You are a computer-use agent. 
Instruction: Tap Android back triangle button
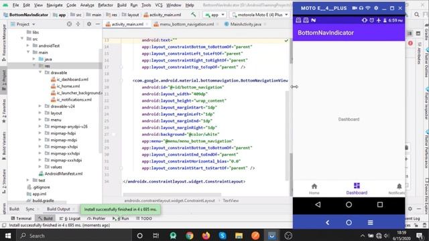318,204
